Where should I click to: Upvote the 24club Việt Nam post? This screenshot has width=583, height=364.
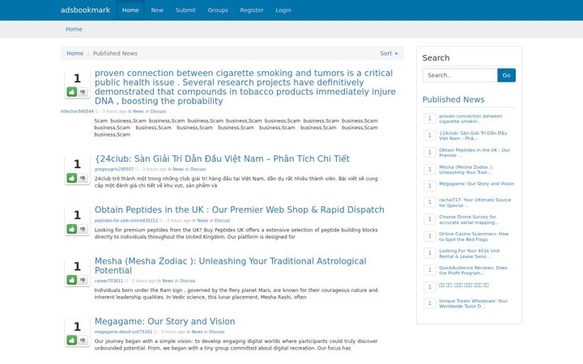tap(72, 178)
